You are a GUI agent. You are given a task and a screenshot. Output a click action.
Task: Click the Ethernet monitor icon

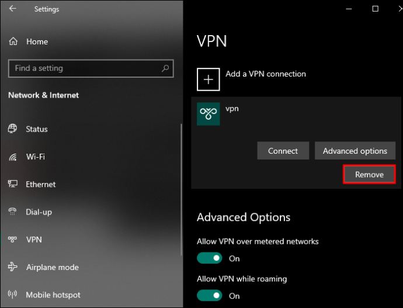point(13,184)
